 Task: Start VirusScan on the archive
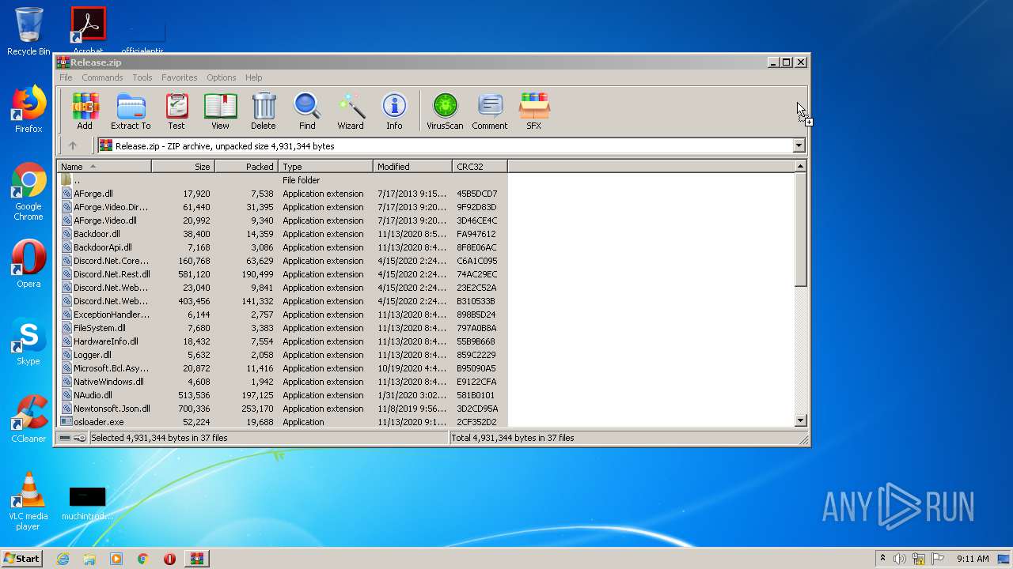(445, 111)
